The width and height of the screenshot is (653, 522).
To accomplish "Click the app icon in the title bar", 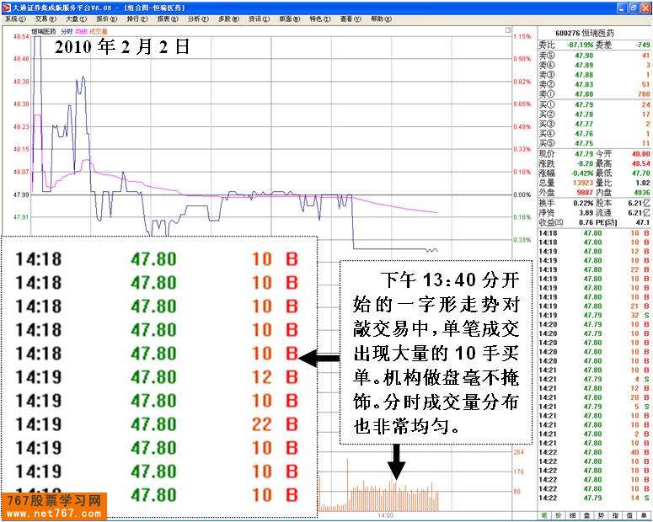I will coord(6,6).
